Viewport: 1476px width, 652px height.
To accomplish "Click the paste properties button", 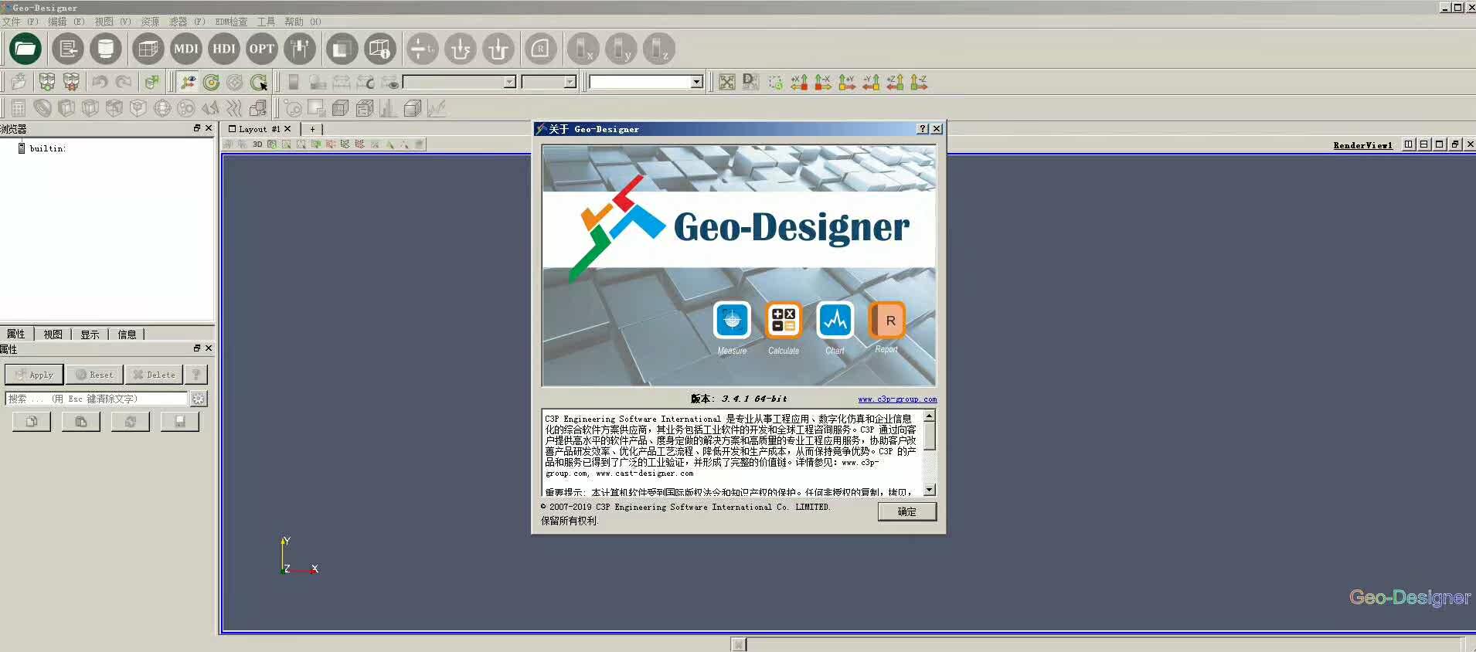I will [81, 422].
